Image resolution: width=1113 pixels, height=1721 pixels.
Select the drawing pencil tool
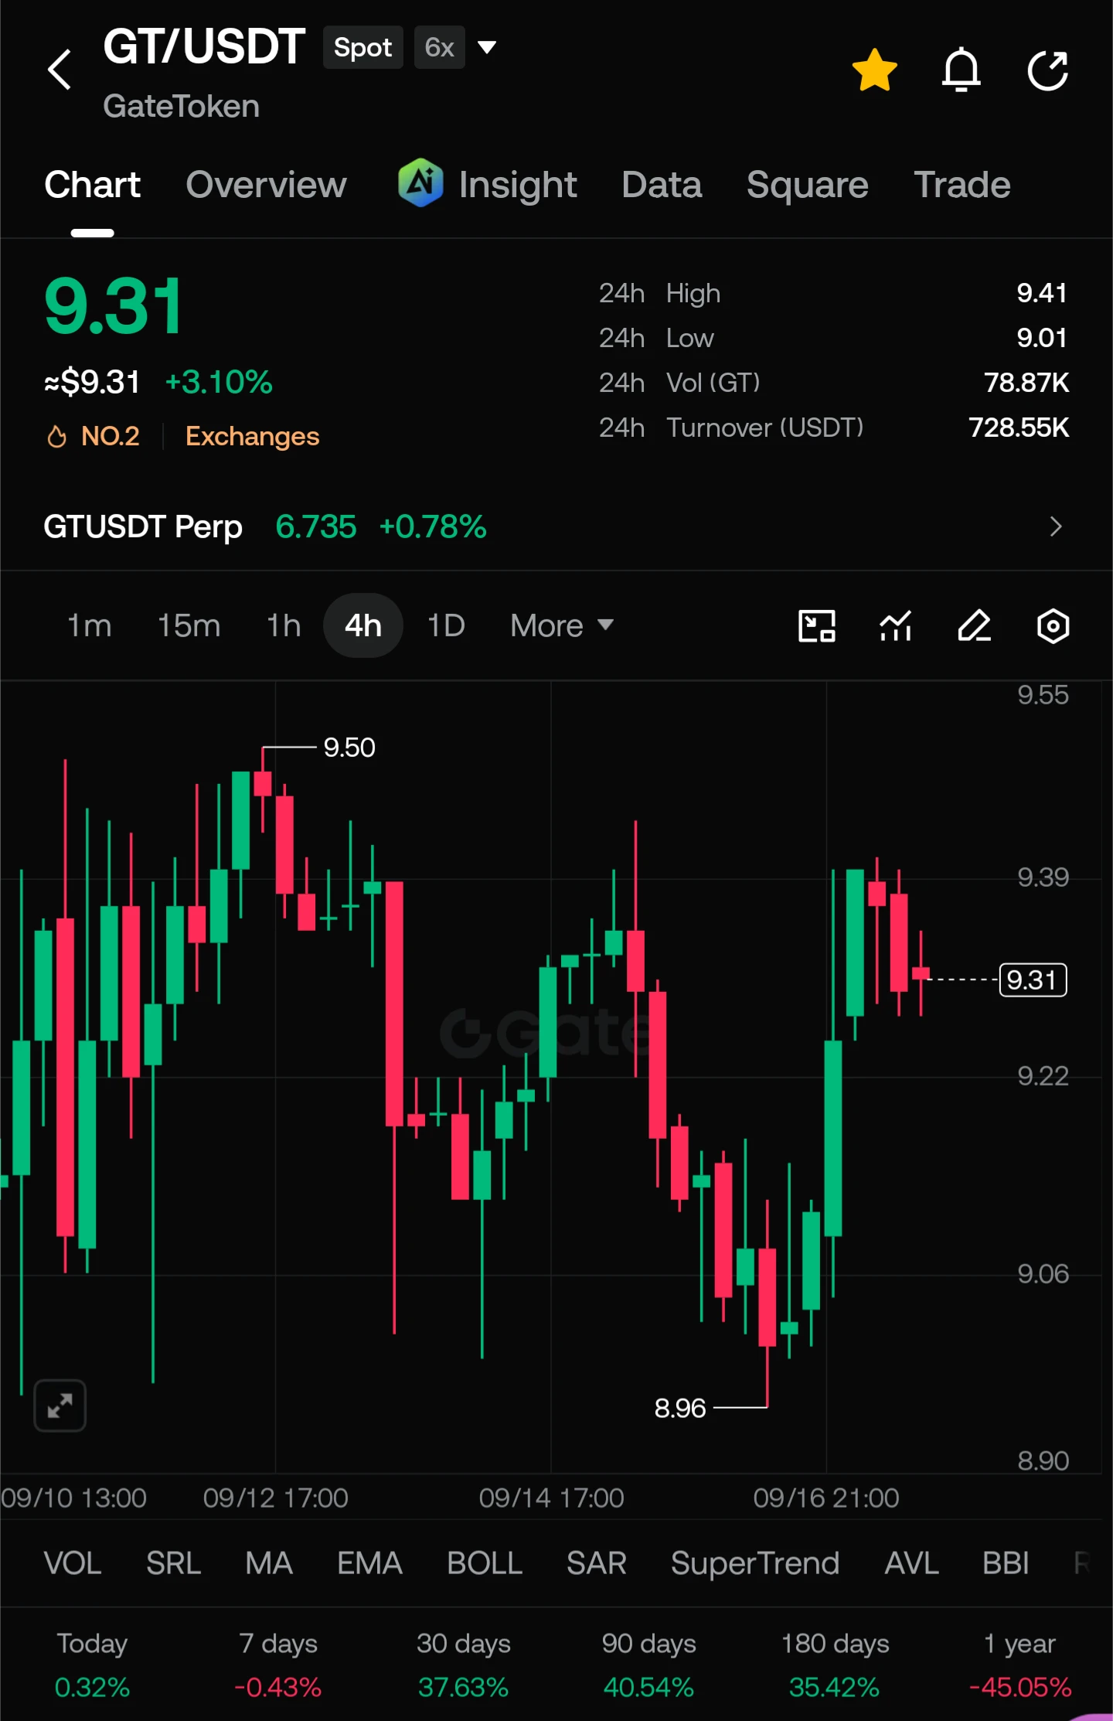974,625
